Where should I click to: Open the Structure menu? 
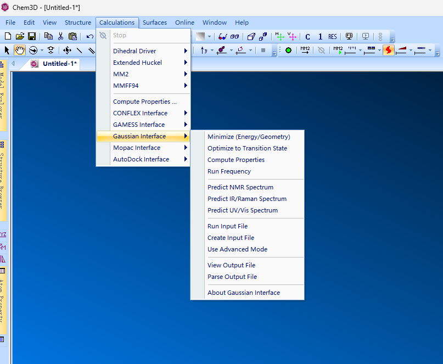pyautogui.click(x=78, y=23)
